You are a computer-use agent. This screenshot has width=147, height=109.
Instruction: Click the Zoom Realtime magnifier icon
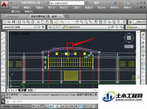81,22
